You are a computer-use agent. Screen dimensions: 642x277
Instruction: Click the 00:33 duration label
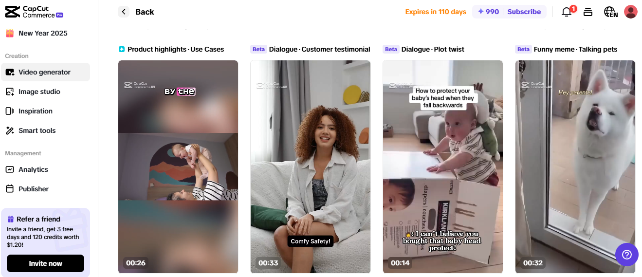(x=268, y=263)
